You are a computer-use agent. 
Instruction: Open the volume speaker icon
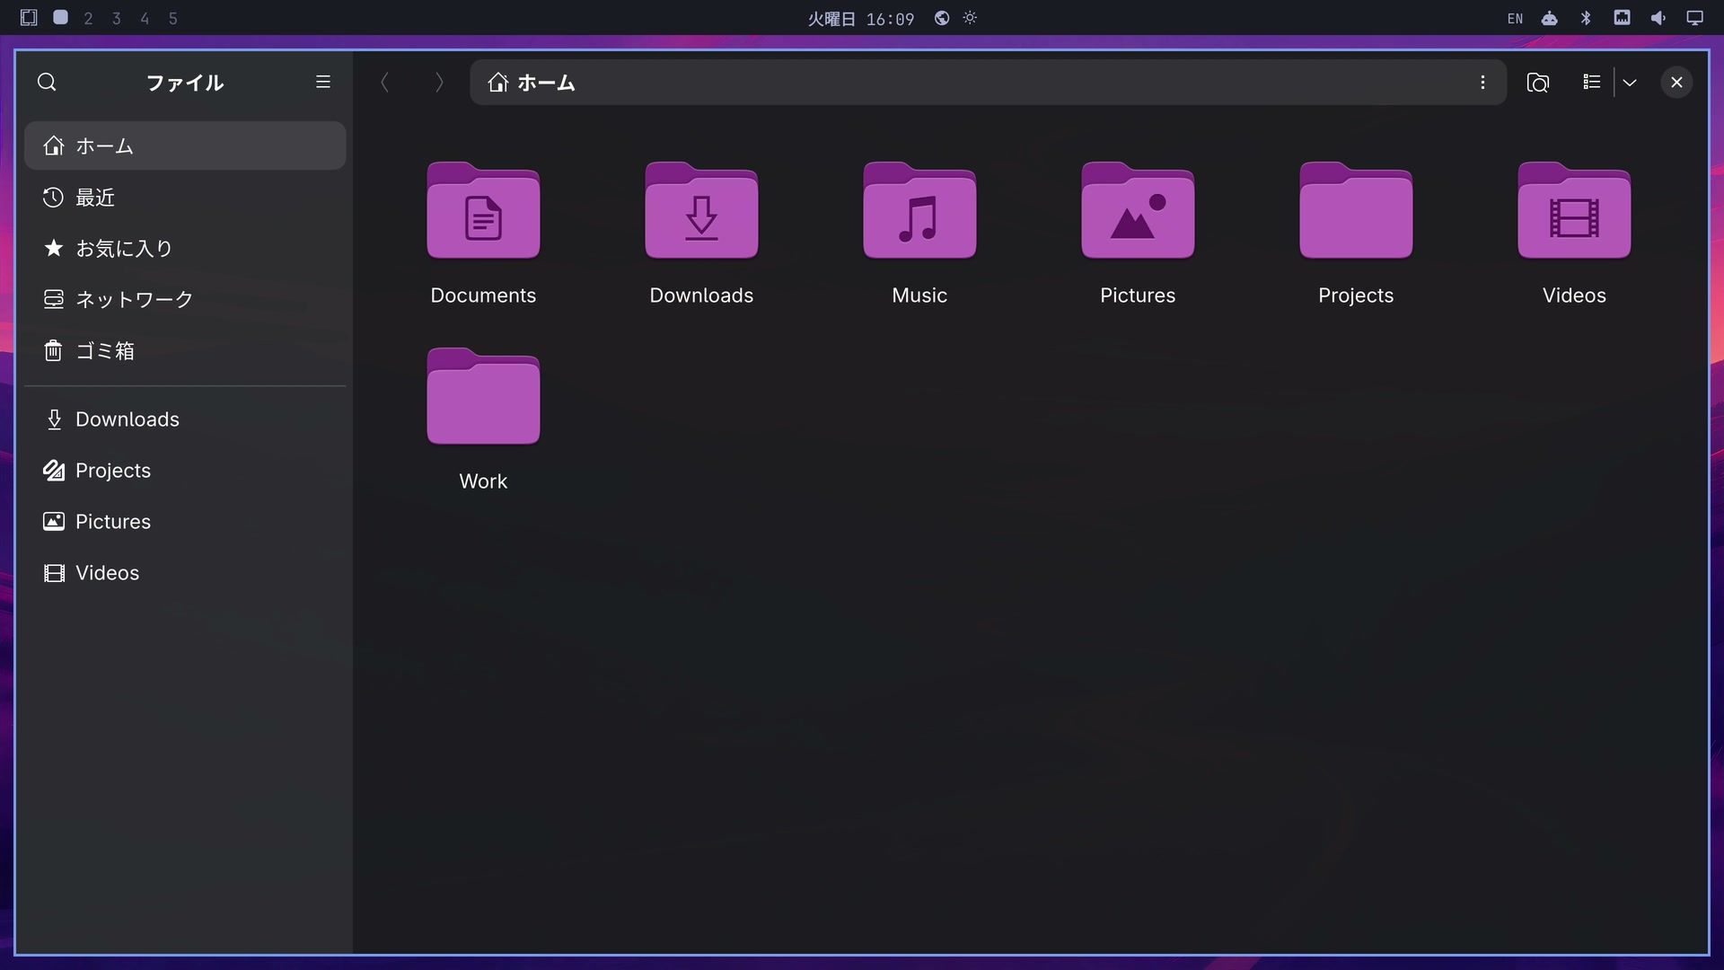(1658, 18)
